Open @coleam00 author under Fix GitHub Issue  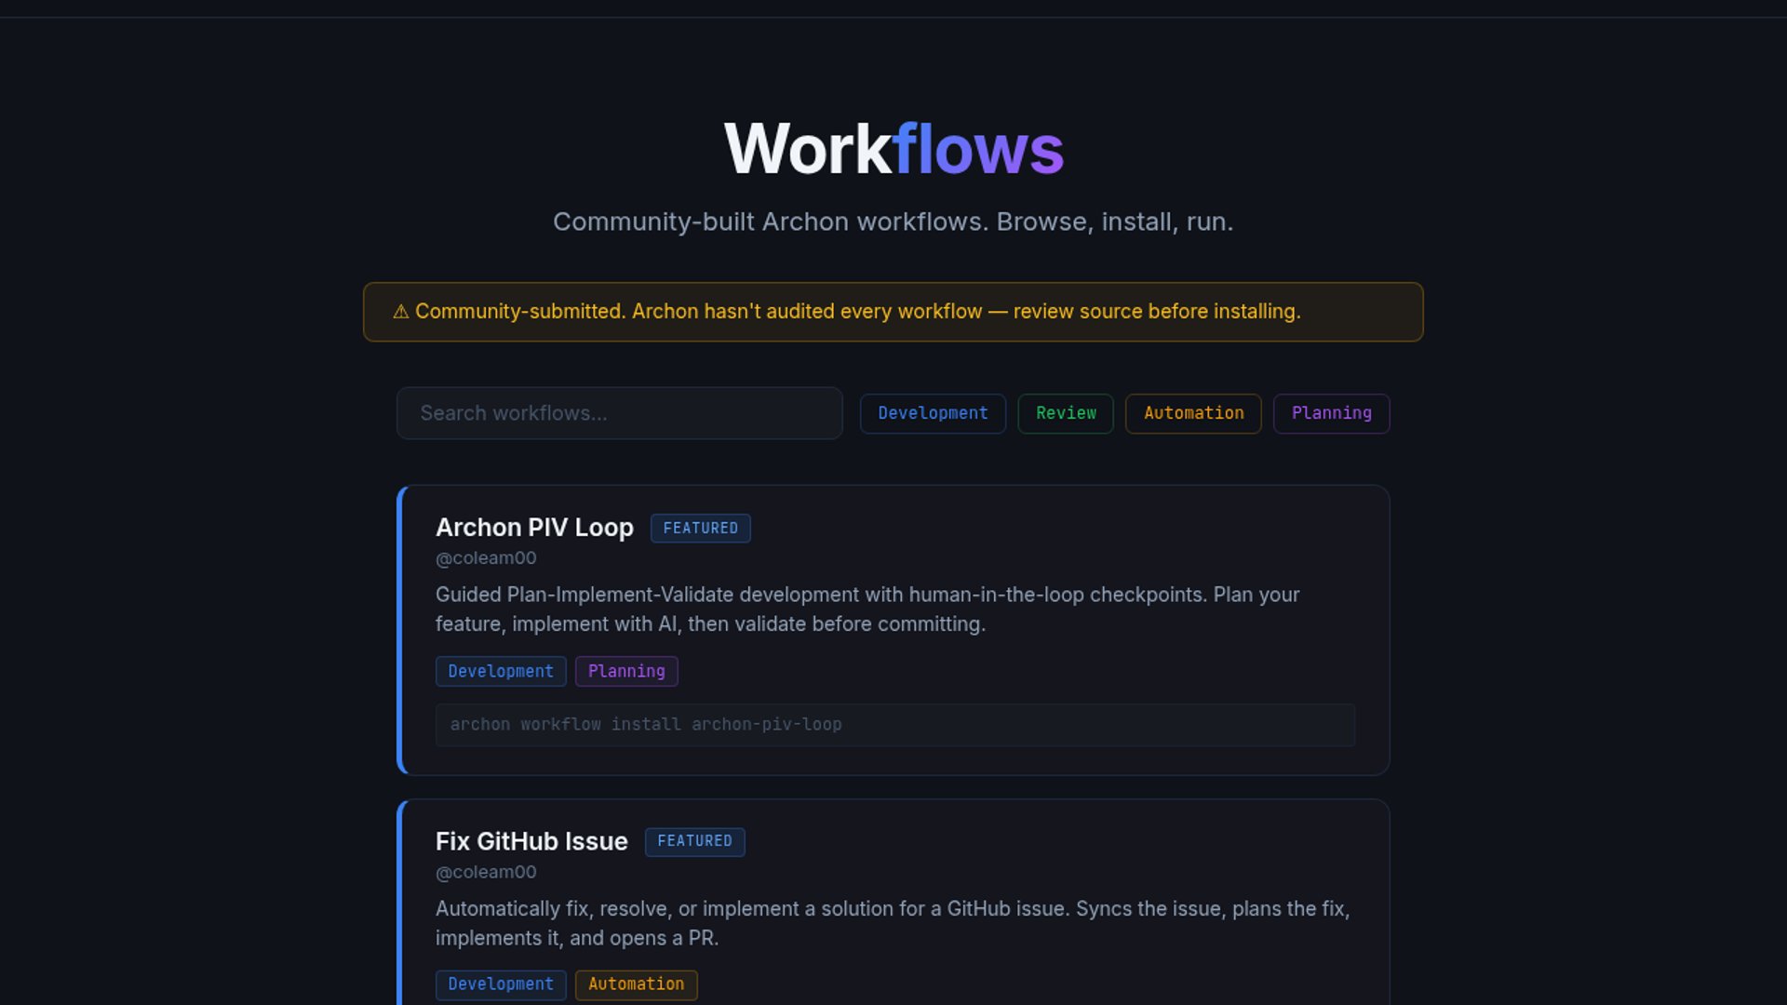pyautogui.click(x=486, y=873)
